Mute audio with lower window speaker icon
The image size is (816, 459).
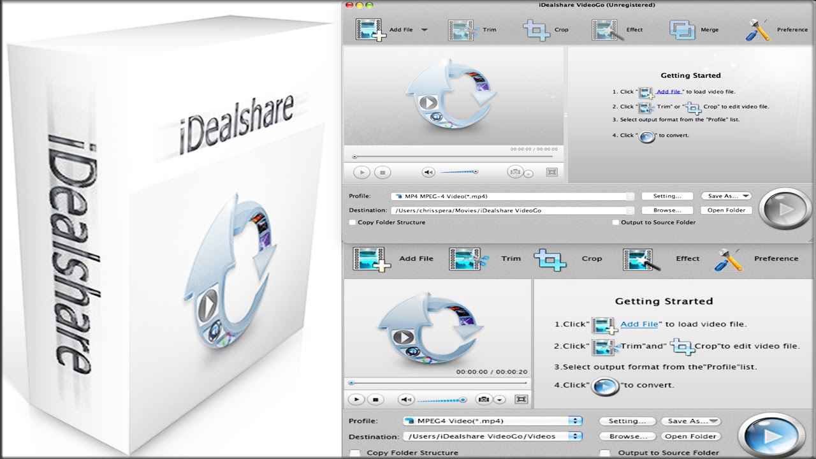point(406,400)
